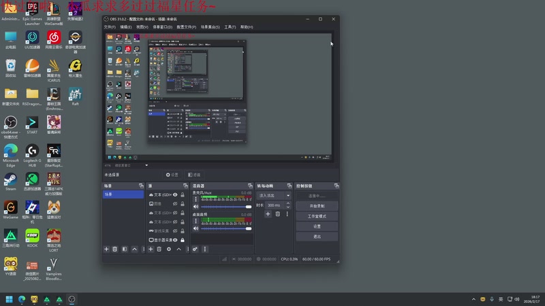
Task: Open Steam from the desktop
Action: [x=10, y=182]
